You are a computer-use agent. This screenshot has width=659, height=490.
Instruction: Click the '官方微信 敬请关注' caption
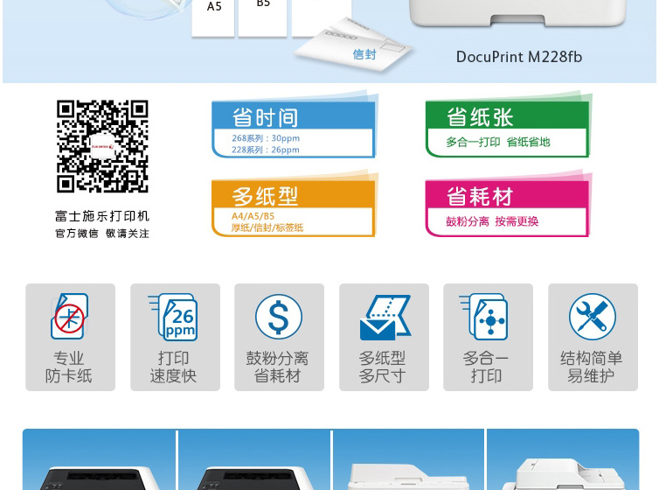coord(102,234)
